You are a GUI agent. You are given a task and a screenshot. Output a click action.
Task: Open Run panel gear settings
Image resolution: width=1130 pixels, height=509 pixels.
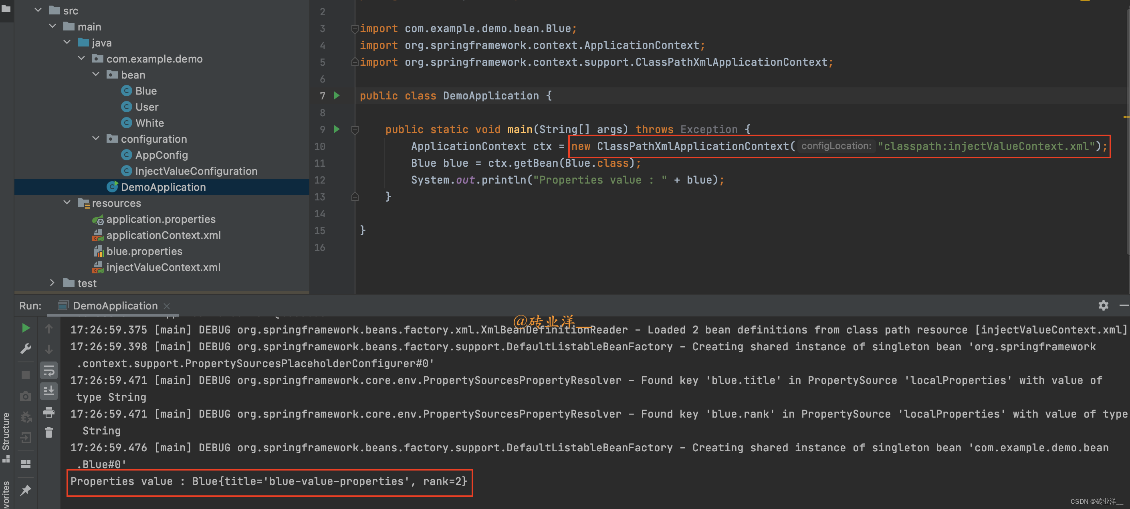pos(1103,305)
